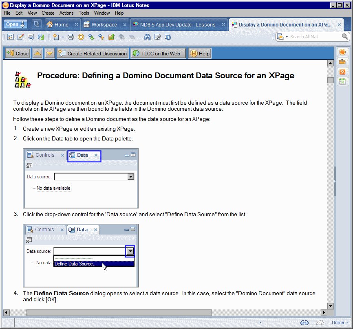The height and width of the screenshot is (329, 353).
Task: Open the RSS feeds icon in the sidebar
Action: (x=343, y=72)
